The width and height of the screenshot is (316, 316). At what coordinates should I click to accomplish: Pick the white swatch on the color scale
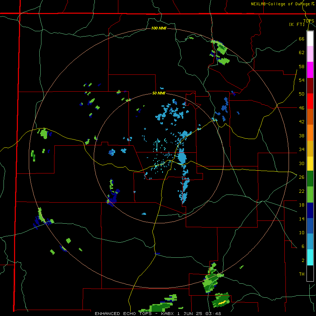[x=310, y=39]
